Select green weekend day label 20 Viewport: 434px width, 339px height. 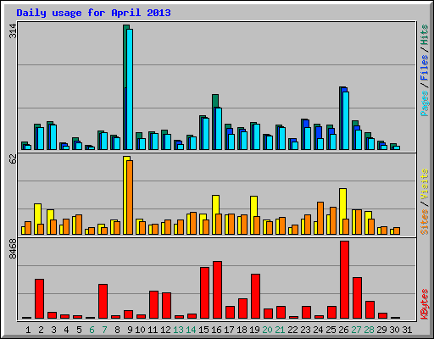267,330
